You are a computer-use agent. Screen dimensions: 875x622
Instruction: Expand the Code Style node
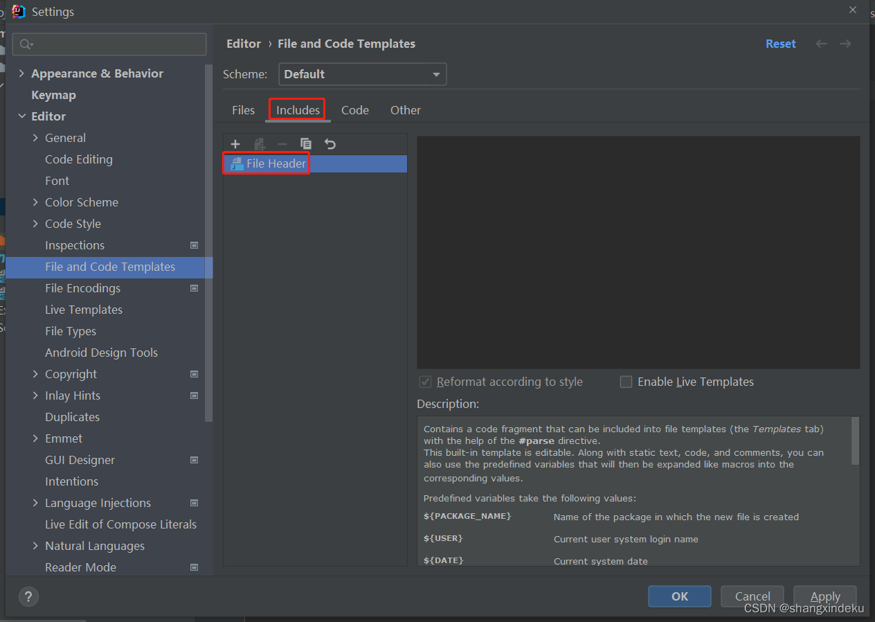click(x=35, y=224)
